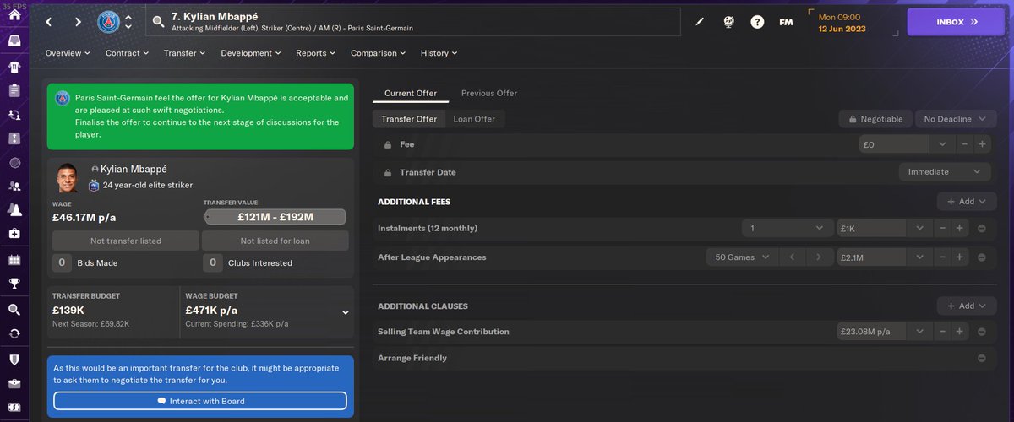Click the Not listed for loan button
This screenshot has width=1014, height=422.
point(275,241)
